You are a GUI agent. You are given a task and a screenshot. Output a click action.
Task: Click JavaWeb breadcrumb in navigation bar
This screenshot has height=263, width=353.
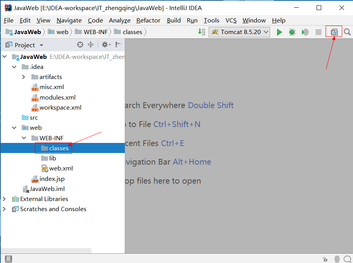(x=23, y=32)
